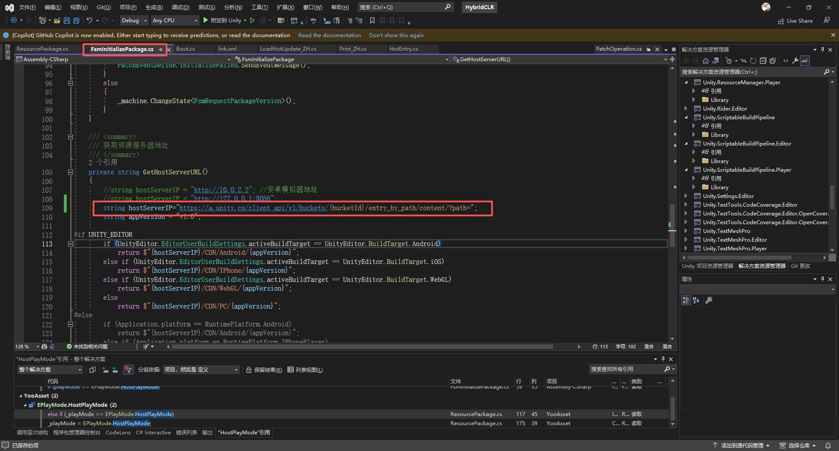
Task: Toggle Keep Results (保留结果) option
Action: click(x=264, y=370)
